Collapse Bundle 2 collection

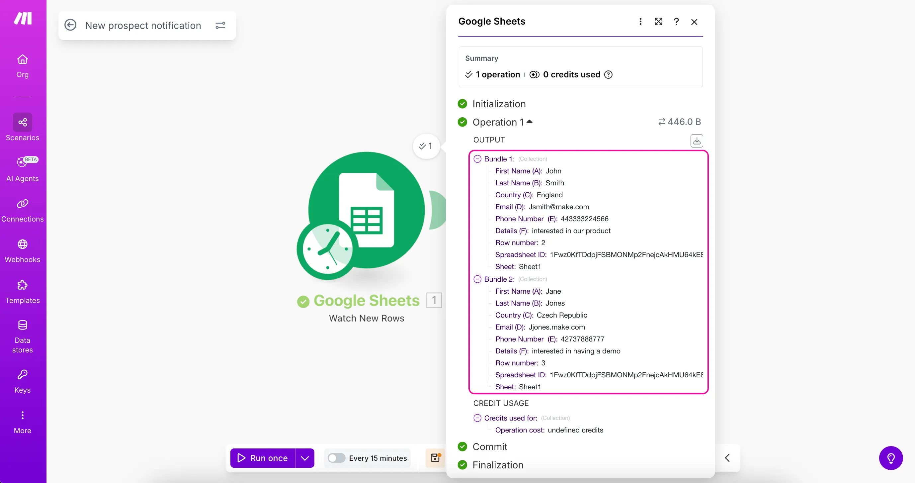(x=477, y=279)
